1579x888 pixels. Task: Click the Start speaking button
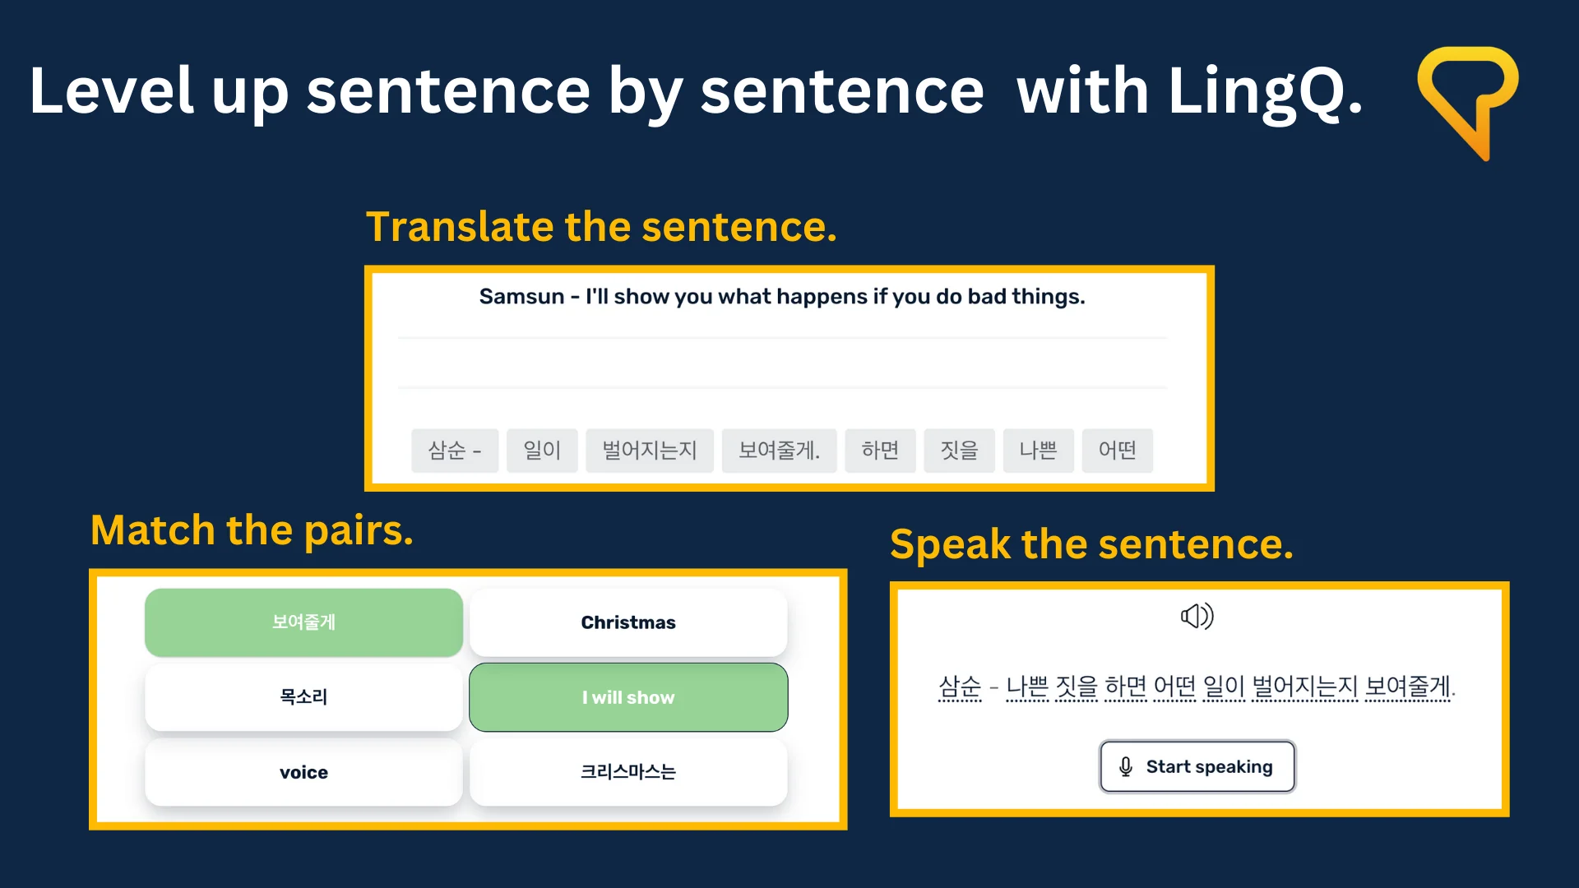point(1195,765)
